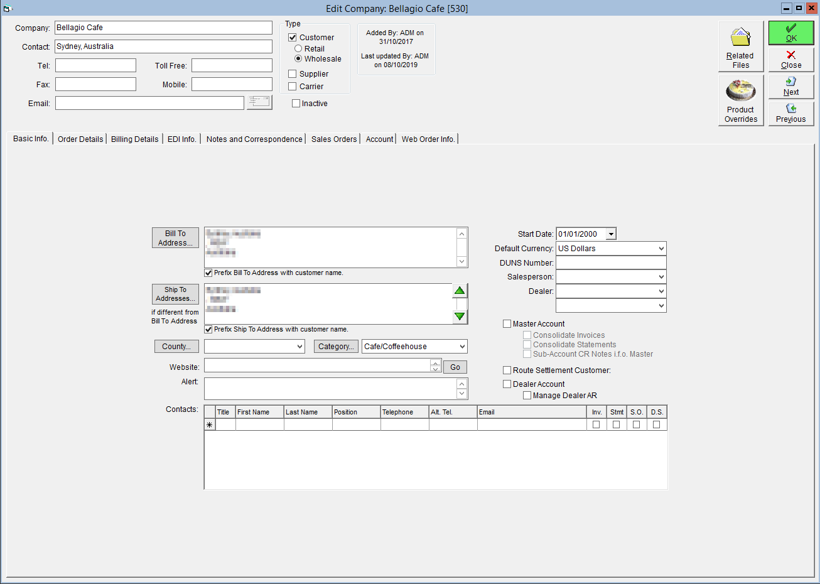The image size is (820, 584).
Task: Open the Category dropdown showing Cafe/Coffeehouse
Action: [x=462, y=347]
